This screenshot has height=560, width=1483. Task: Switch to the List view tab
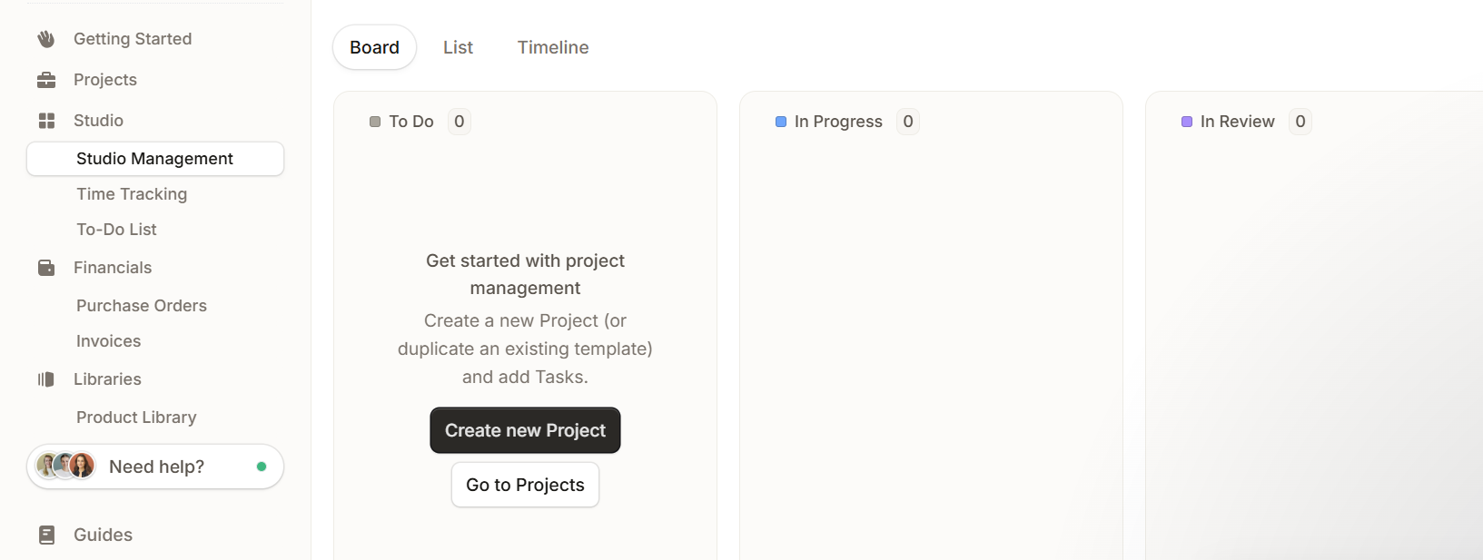coord(458,47)
